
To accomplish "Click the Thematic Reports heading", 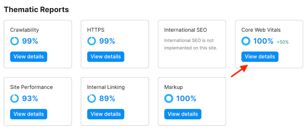I will point(36,10).
